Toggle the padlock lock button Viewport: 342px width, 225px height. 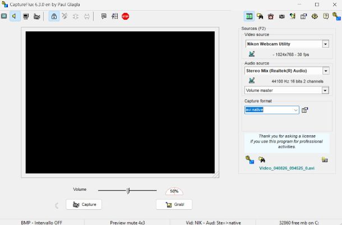coord(54,16)
